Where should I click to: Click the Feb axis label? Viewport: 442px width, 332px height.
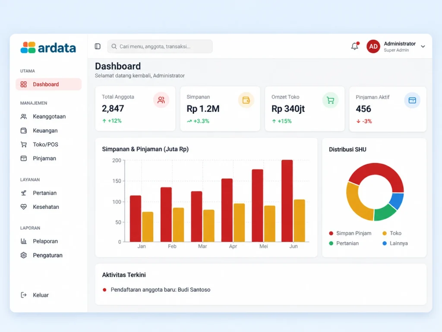172,246
